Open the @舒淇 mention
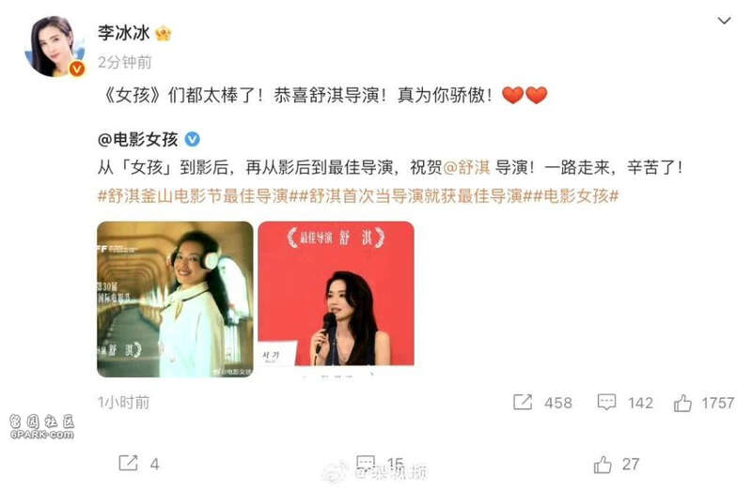Screen dimensions: 752x491 [x=466, y=167]
